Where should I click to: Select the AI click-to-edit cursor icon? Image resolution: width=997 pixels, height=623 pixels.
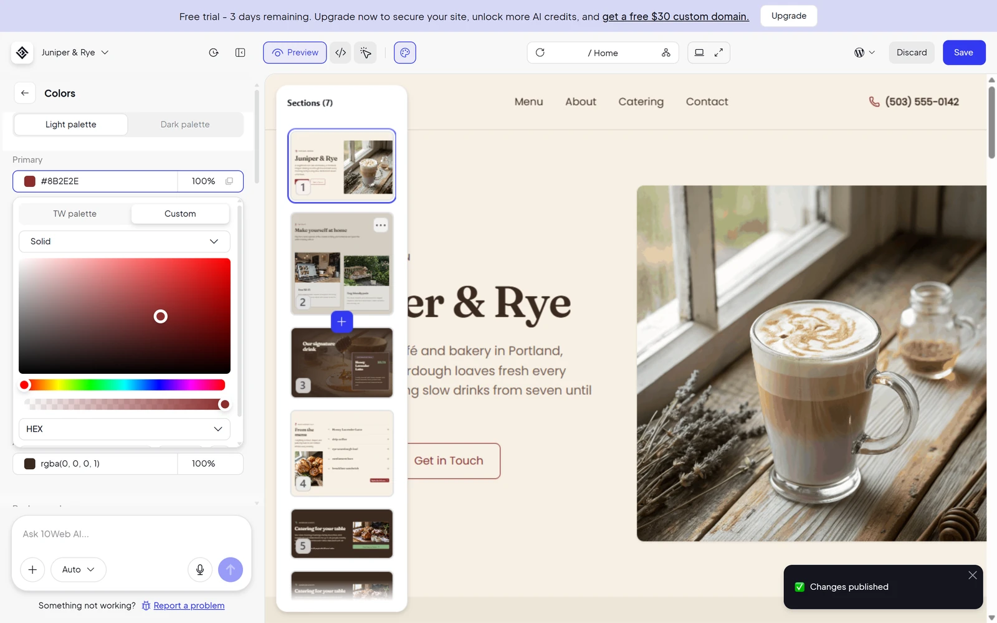click(x=366, y=53)
